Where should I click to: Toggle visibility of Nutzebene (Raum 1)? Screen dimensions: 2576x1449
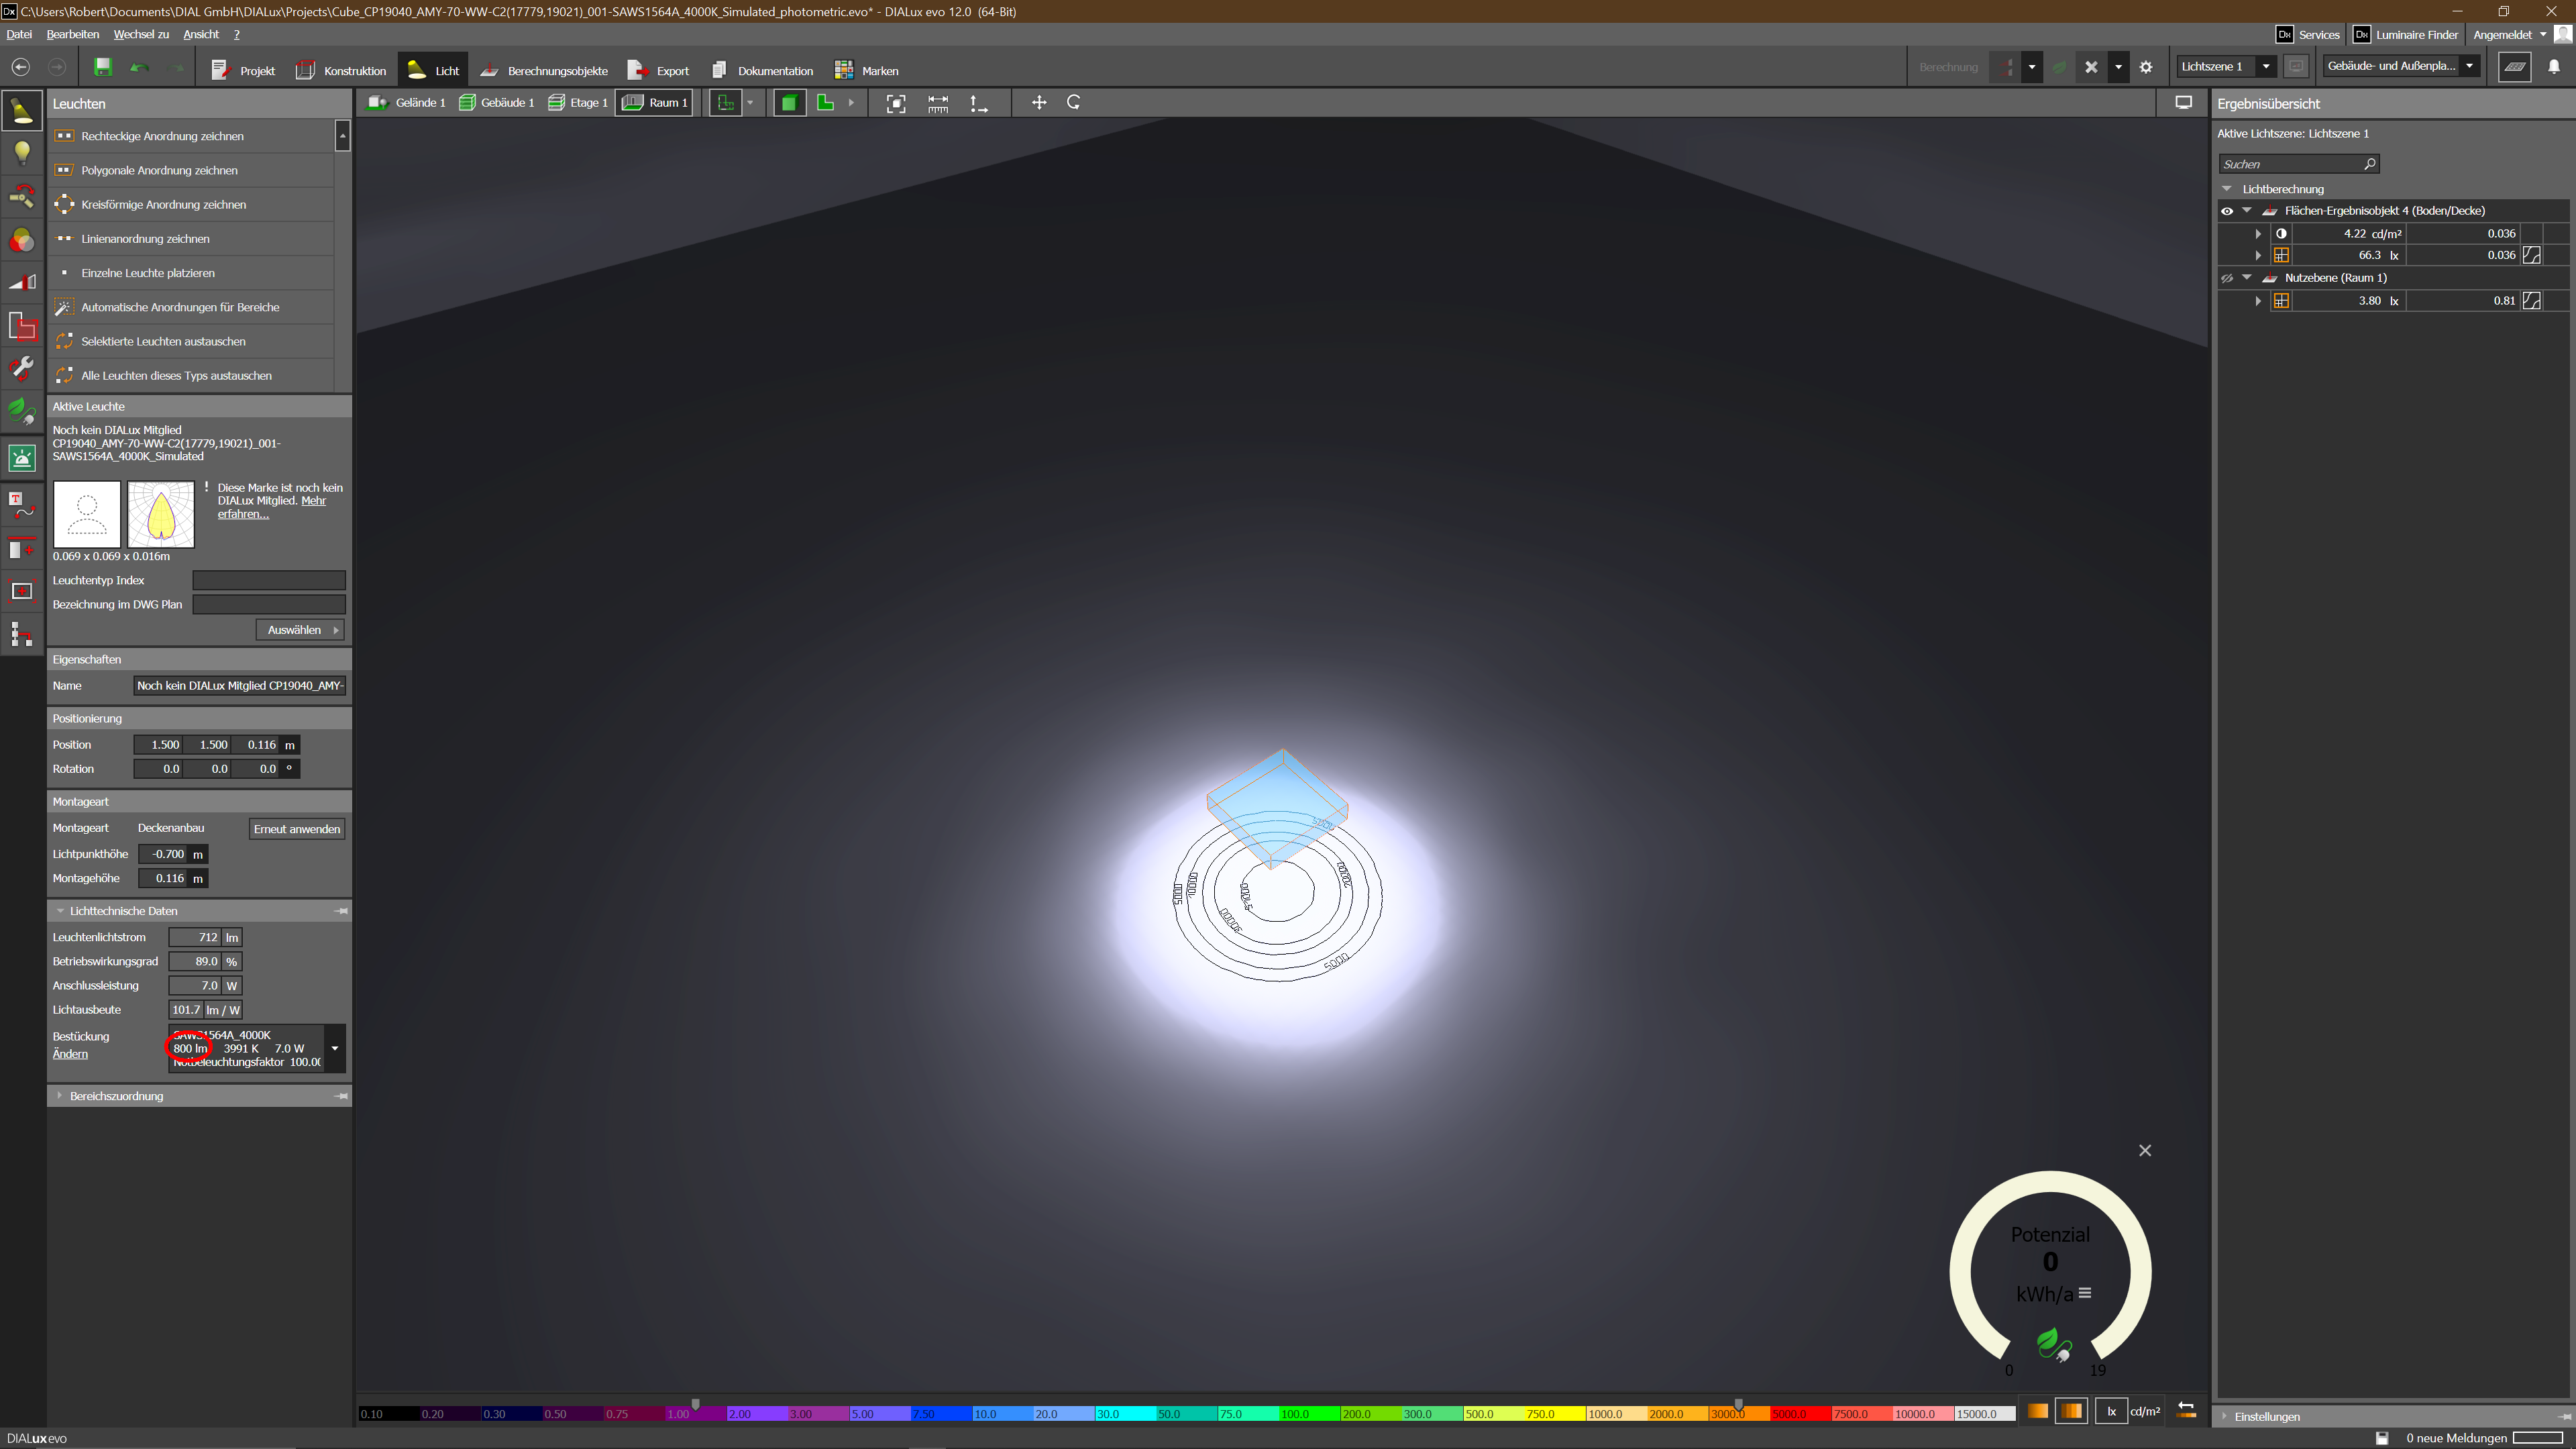2227,278
